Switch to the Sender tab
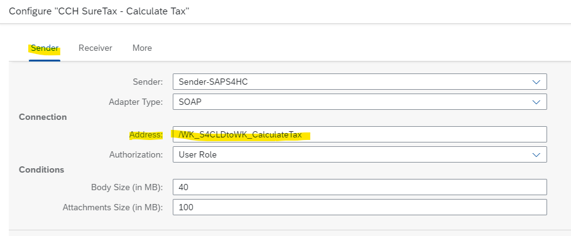Viewport: 571px width, 236px height. pos(45,48)
